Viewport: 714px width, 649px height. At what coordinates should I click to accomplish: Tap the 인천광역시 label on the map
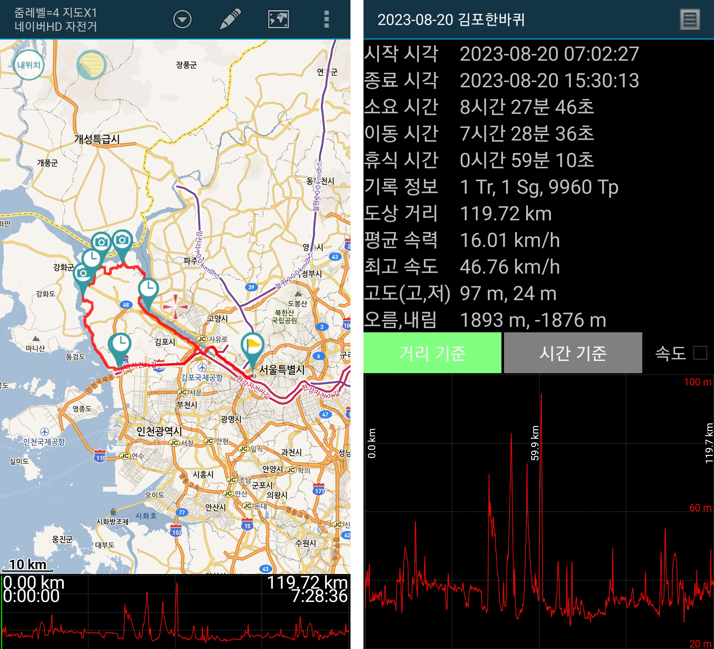tap(159, 431)
